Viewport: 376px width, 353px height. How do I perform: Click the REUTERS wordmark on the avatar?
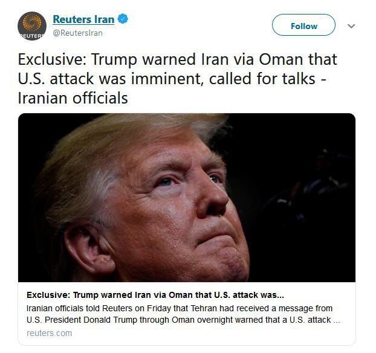(32, 36)
